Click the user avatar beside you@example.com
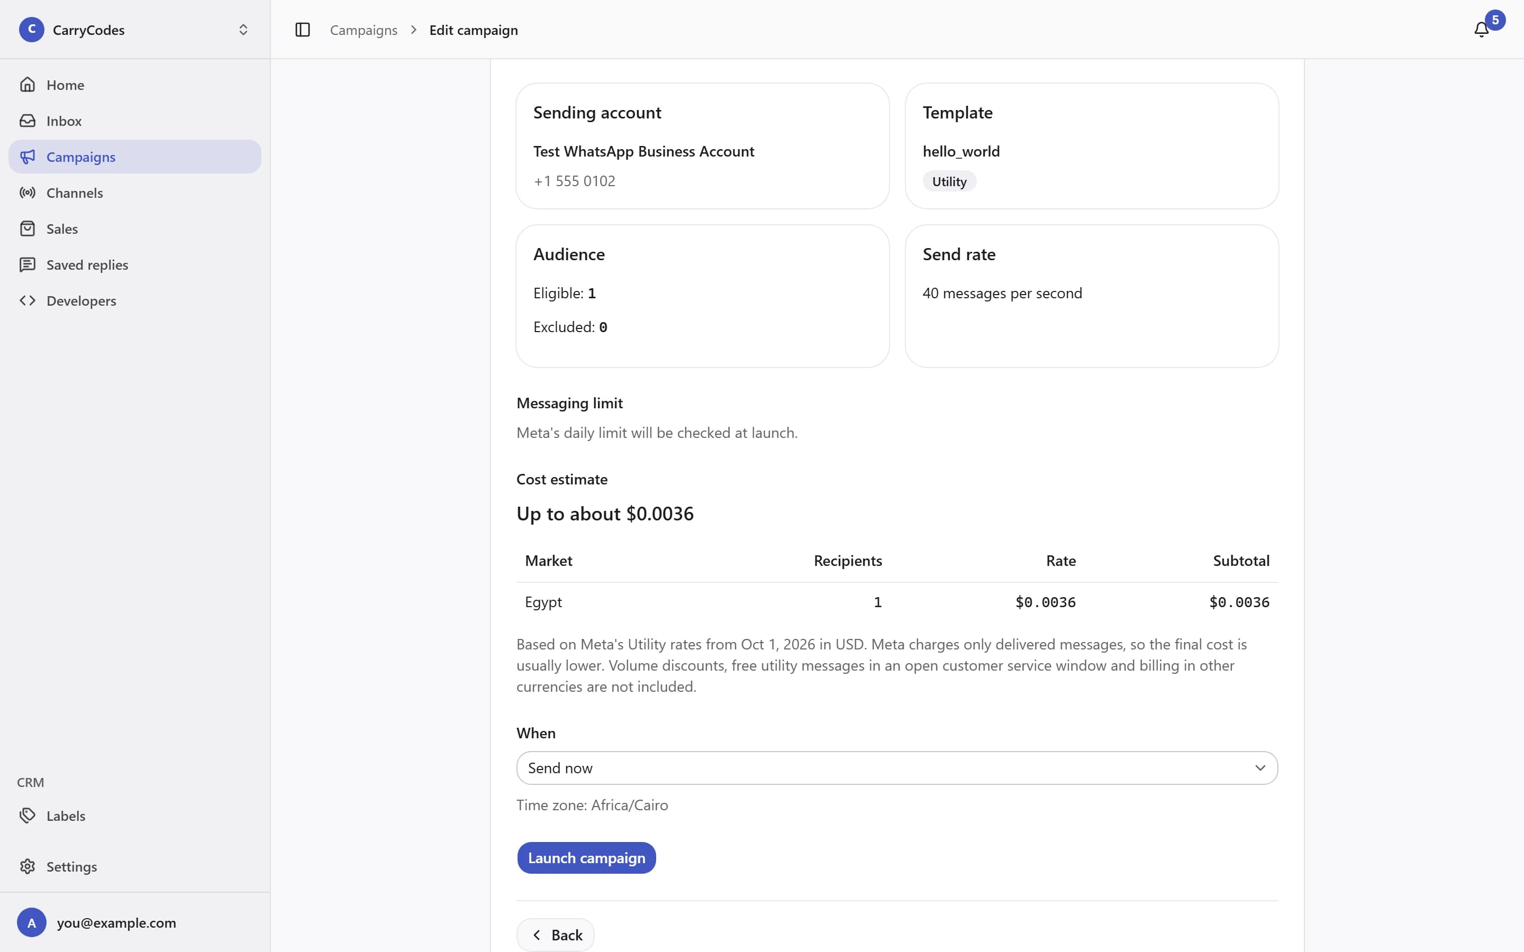Screen dimensions: 1524x952 pyautogui.click(x=32, y=922)
